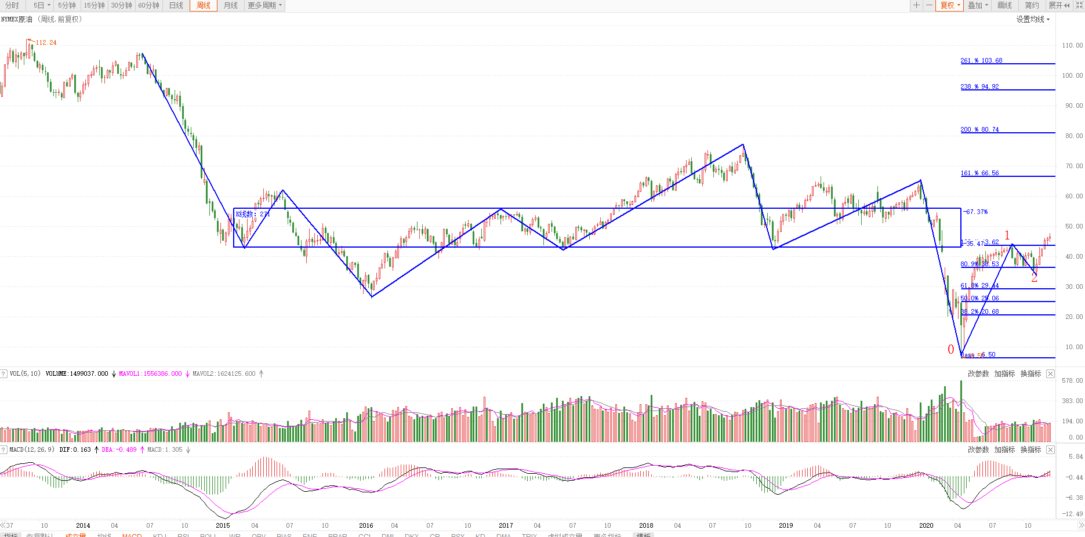Screen dimensions: 1085x537
Task: Click the 110.00 price axis label
Action: (1072, 45)
